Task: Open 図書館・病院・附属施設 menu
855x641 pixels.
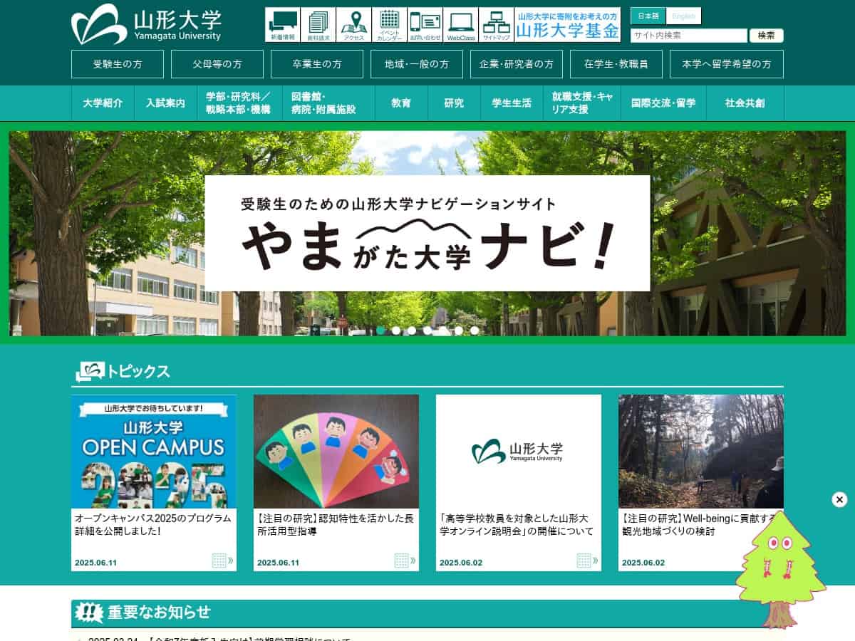Action: pyautogui.click(x=328, y=103)
